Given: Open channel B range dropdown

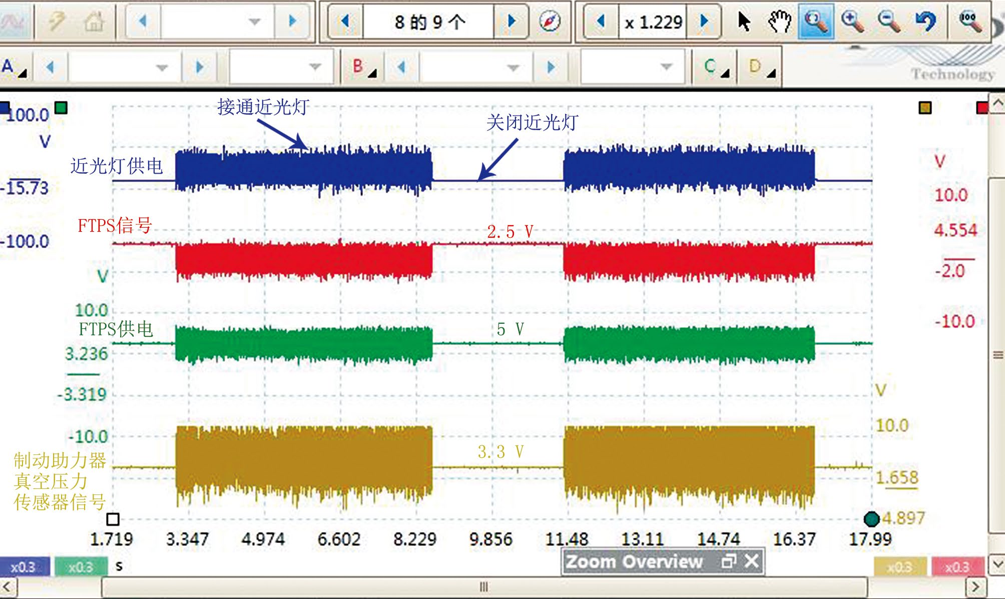Looking at the screenshot, I should click(513, 67).
